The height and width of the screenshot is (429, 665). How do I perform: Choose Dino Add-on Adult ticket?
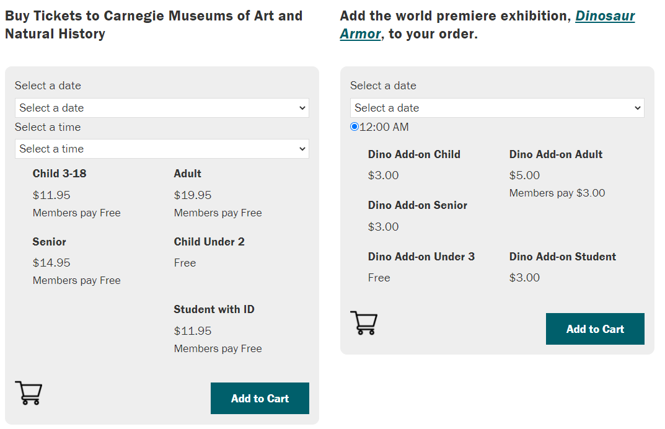tap(555, 154)
